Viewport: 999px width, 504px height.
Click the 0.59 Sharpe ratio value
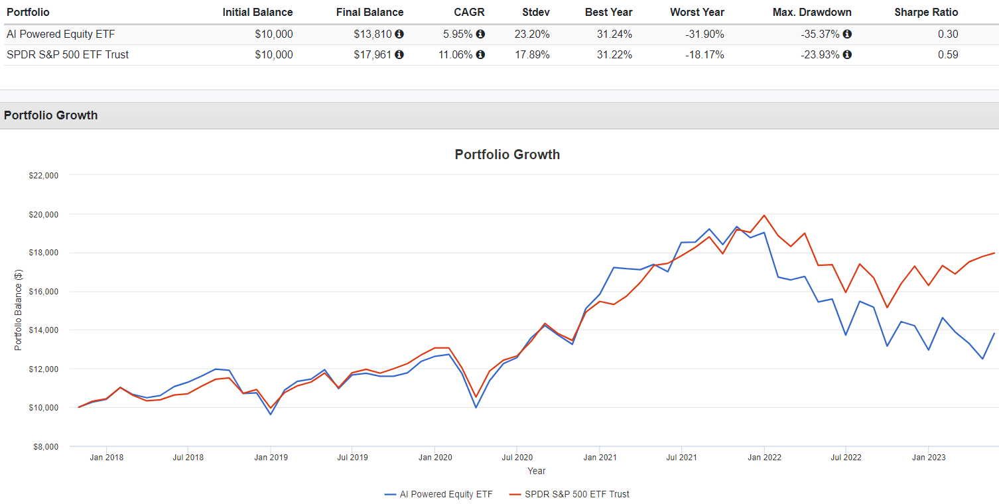click(948, 55)
